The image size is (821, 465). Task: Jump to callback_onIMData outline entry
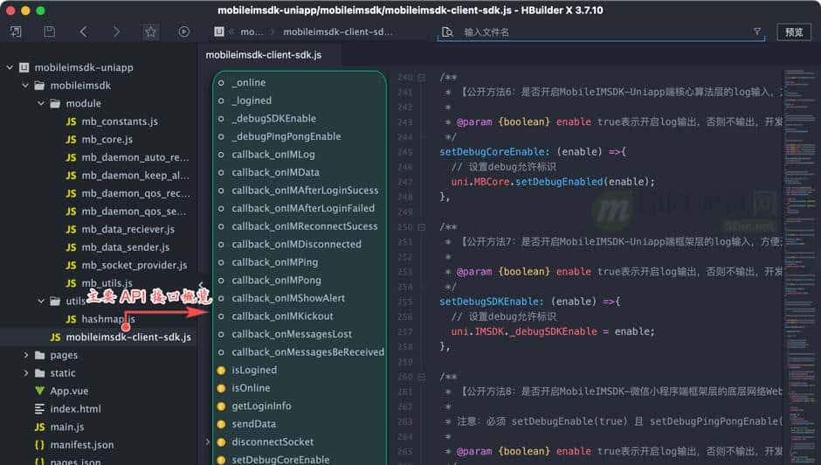[x=275, y=172]
